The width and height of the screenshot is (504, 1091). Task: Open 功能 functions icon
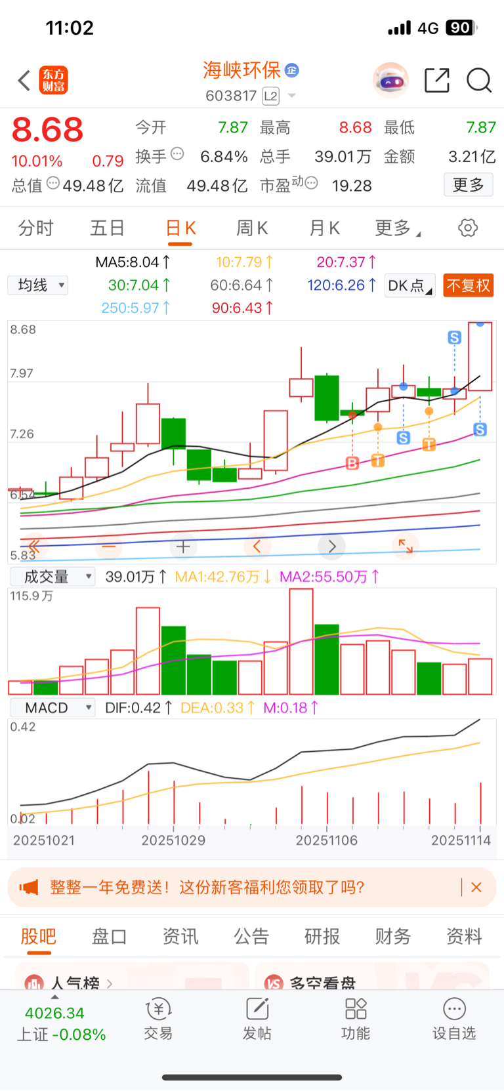356,1019
